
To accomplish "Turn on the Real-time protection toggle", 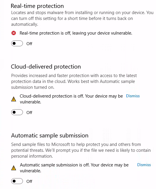I will pyautogui.click(x=17, y=43).
